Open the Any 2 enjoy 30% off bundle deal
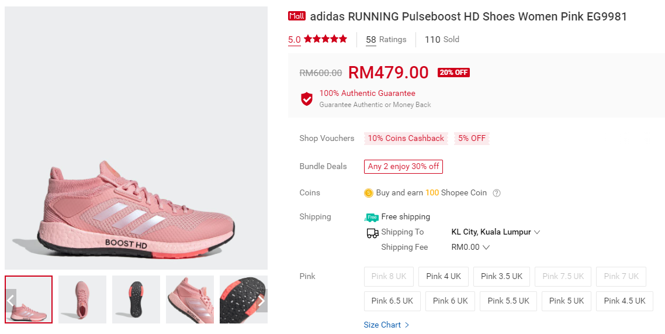The height and width of the screenshot is (334, 665). coord(403,167)
